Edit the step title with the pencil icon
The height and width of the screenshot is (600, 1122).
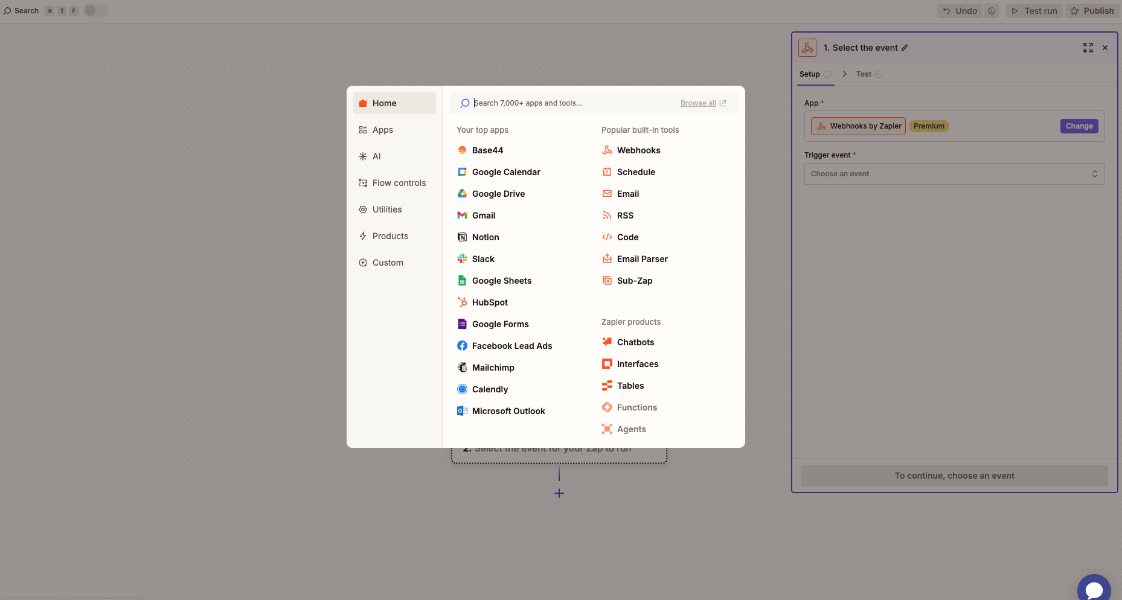(x=905, y=47)
